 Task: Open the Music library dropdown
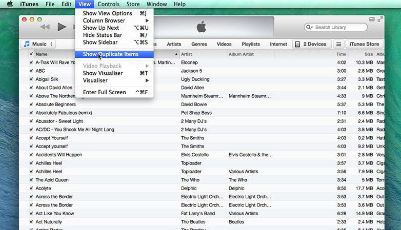[38, 44]
